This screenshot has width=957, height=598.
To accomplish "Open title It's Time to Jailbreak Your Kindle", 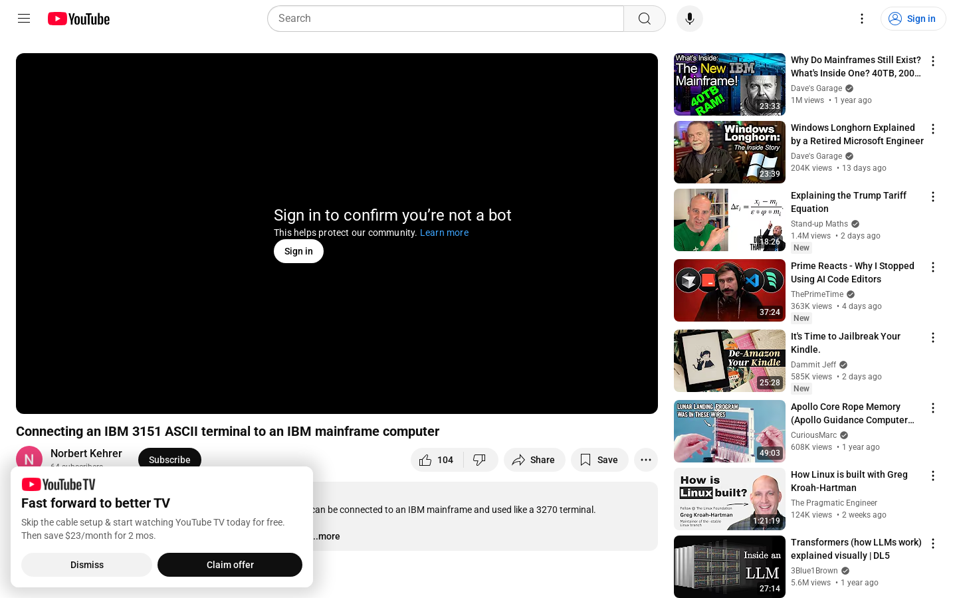I will [x=845, y=343].
